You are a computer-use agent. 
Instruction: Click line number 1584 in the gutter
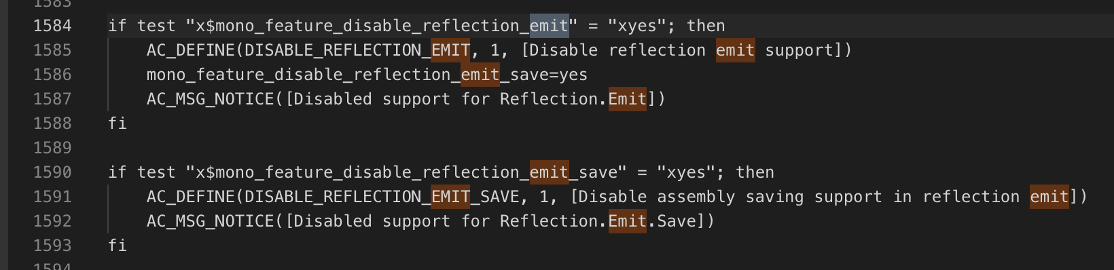[52, 26]
